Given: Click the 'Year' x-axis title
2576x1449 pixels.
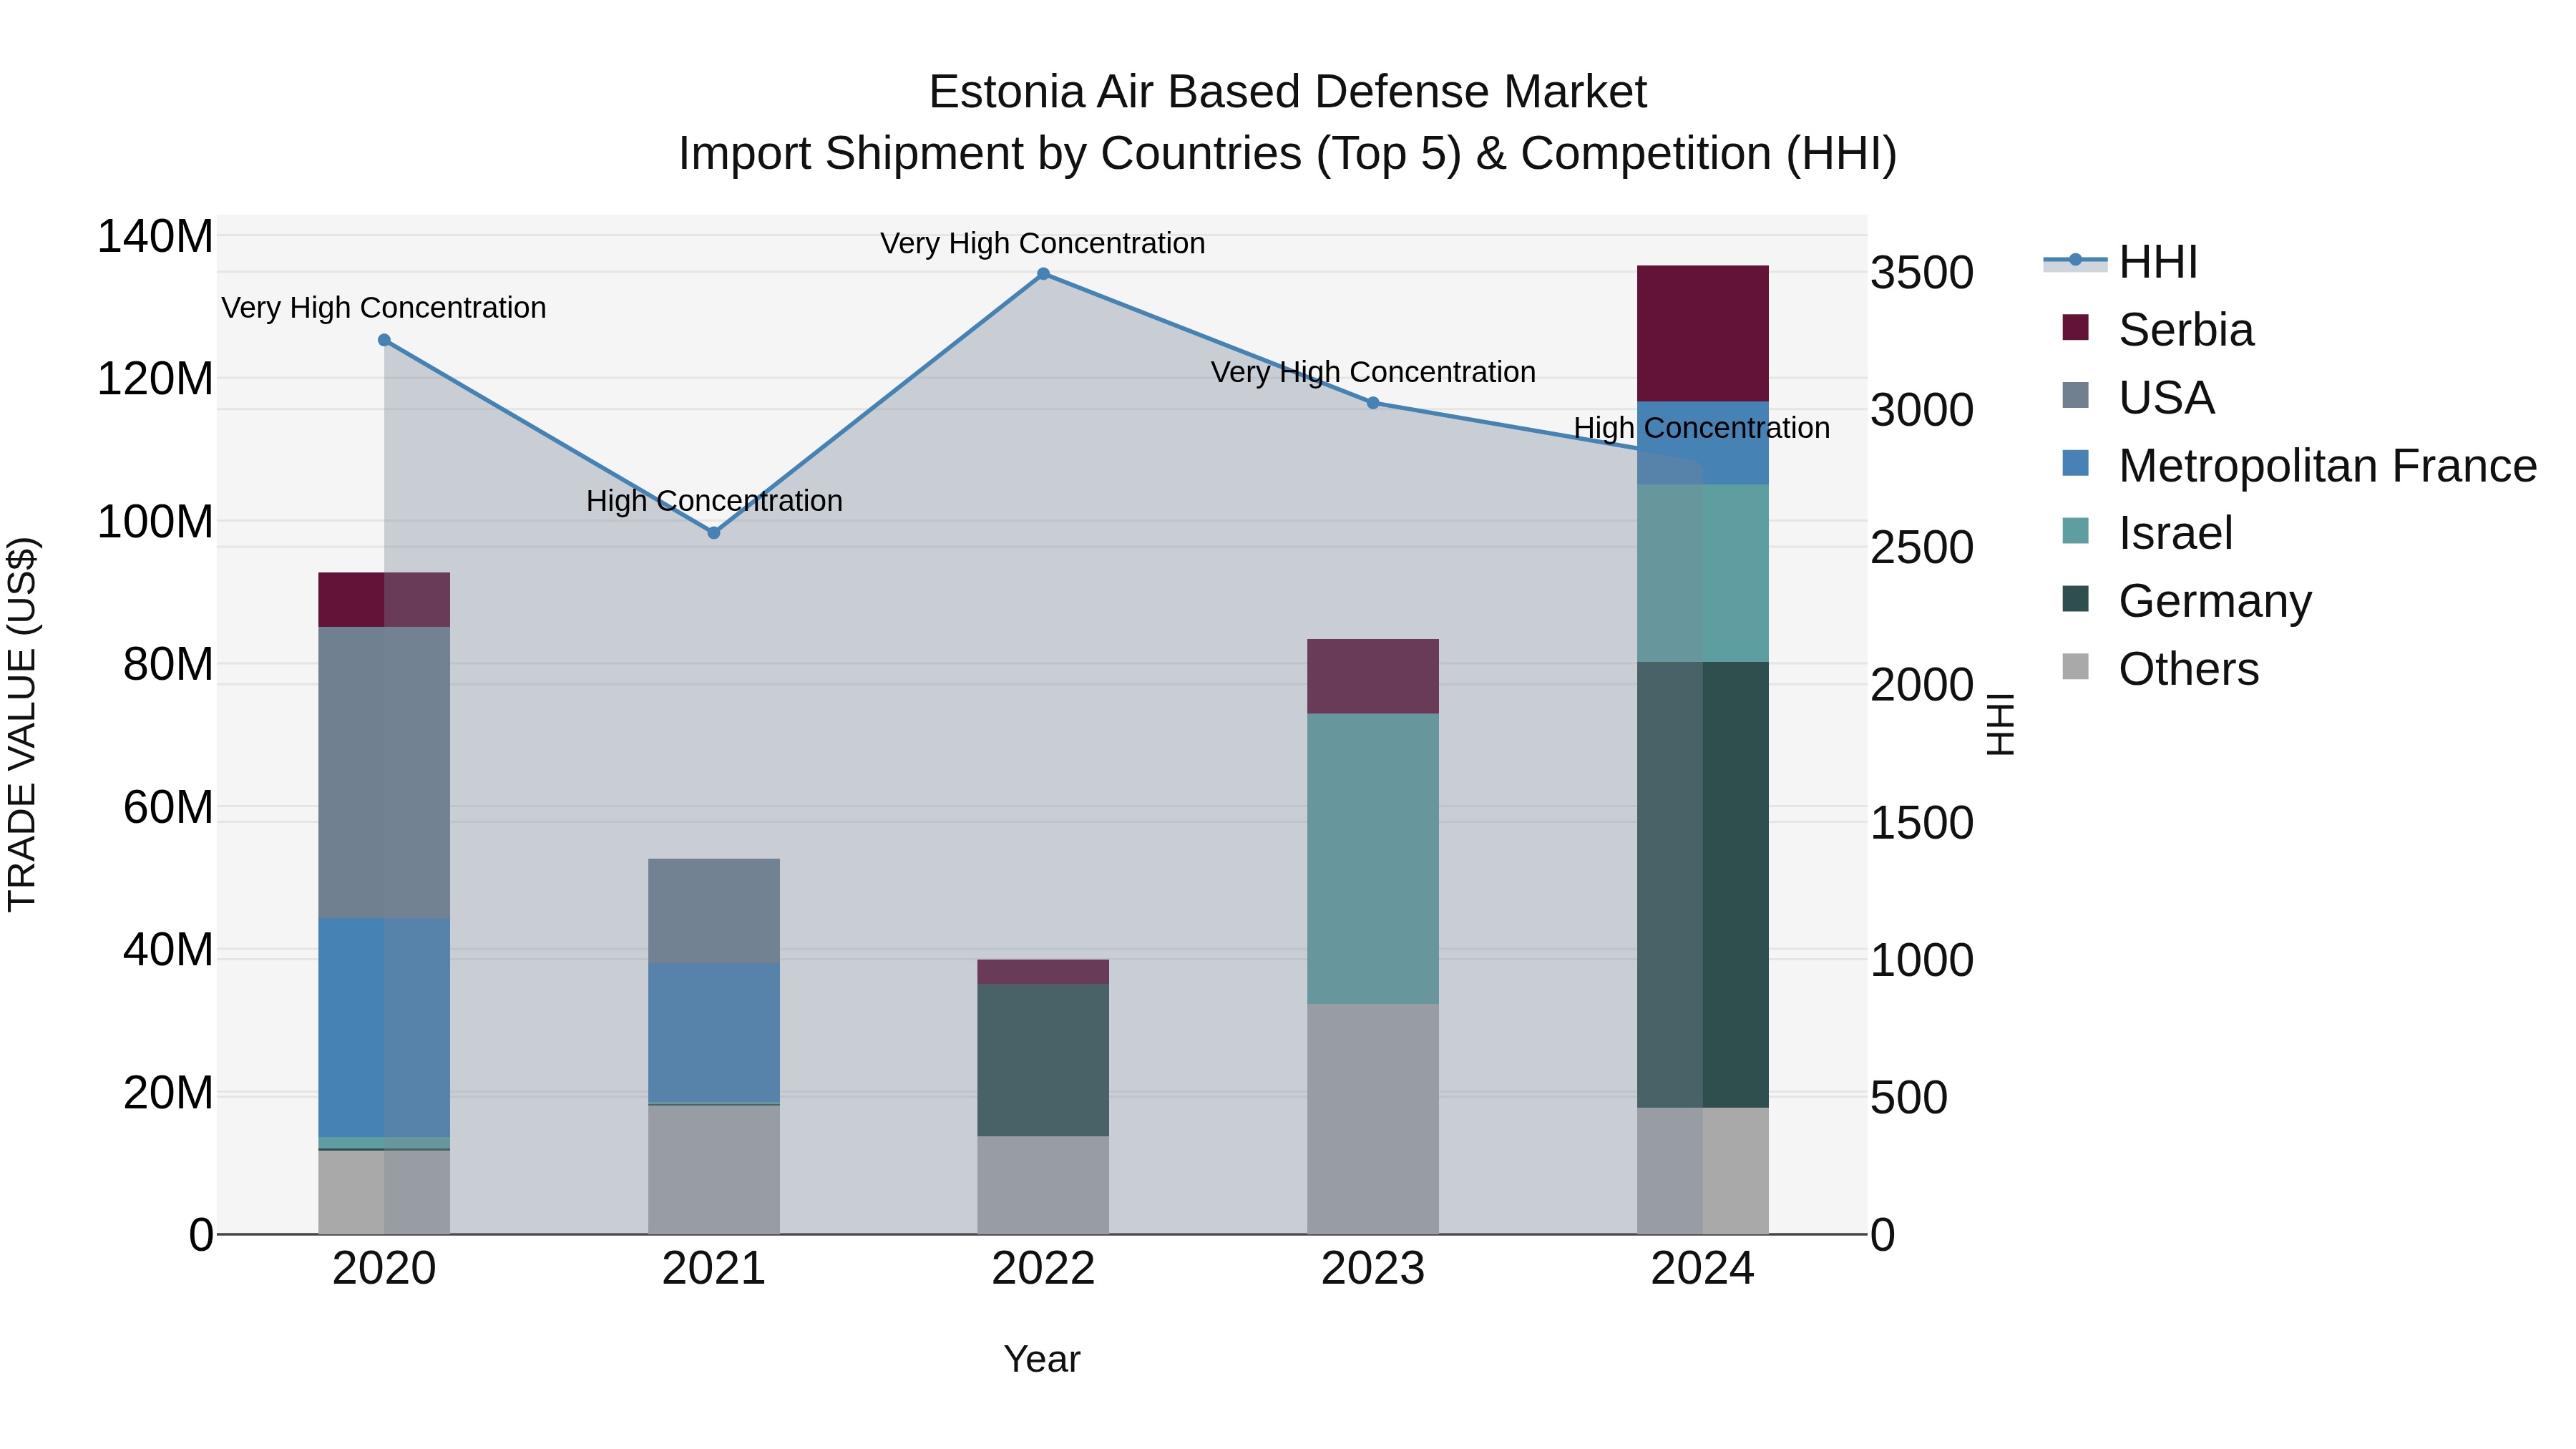Looking at the screenshot, I should (x=1042, y=1359).
